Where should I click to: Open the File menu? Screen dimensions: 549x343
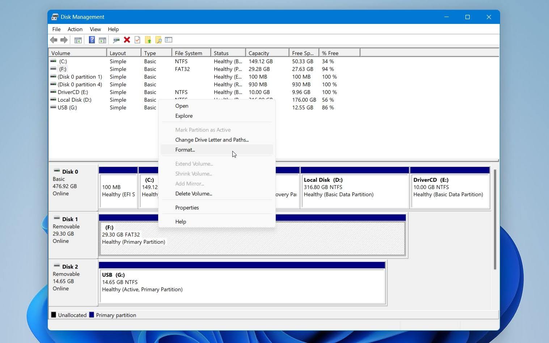56,29
